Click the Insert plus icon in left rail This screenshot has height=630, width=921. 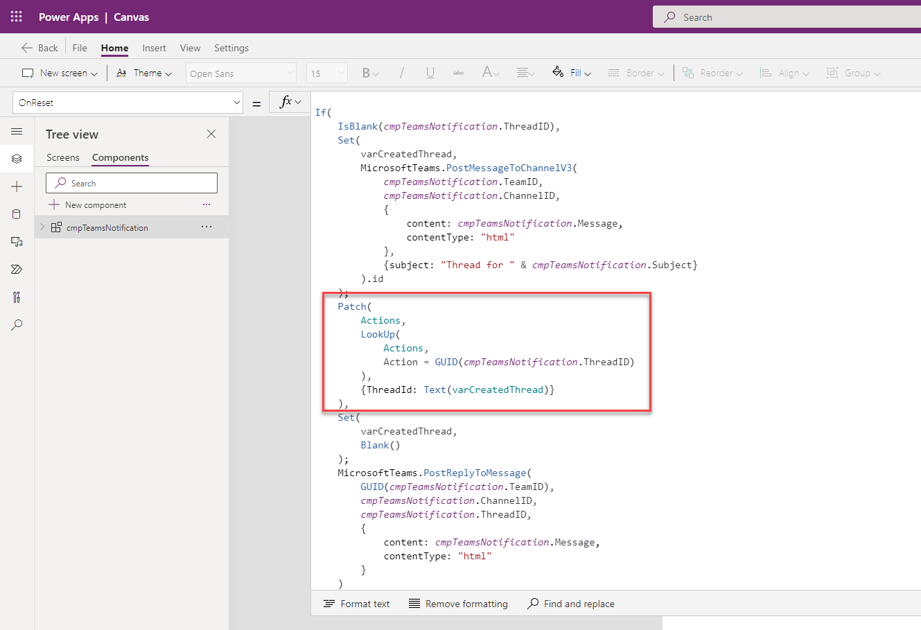click(x=17, y=186)
